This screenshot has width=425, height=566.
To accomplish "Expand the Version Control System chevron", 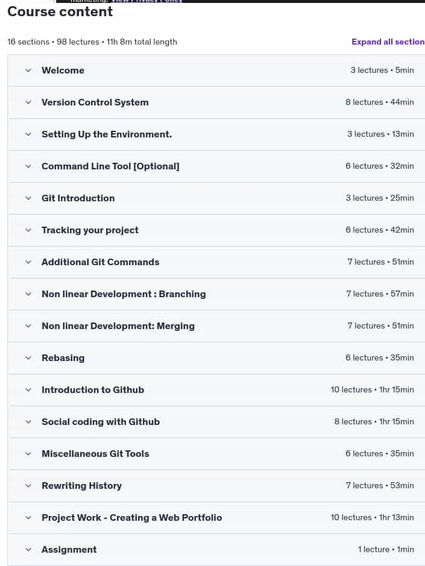I will click(x=28, y=102).
